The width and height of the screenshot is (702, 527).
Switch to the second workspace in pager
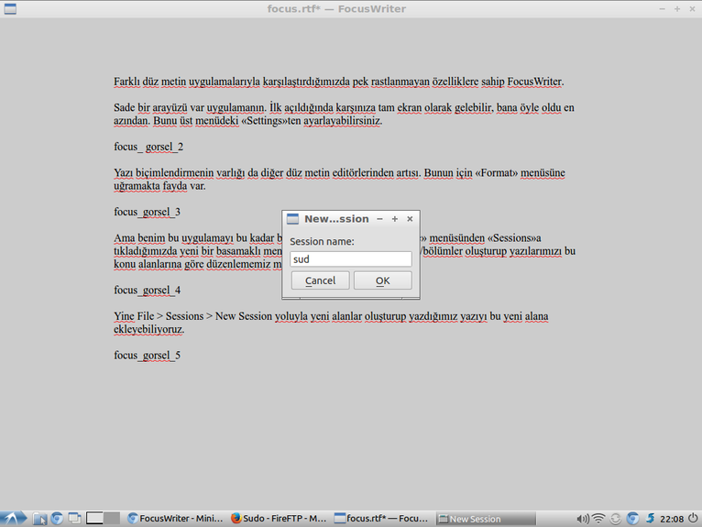coord(112,518)
